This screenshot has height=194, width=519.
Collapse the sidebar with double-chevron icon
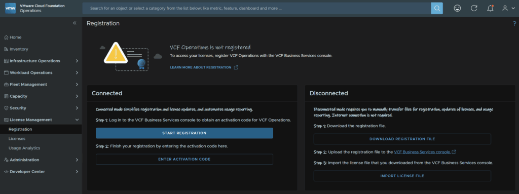click(x=75, y=23)
